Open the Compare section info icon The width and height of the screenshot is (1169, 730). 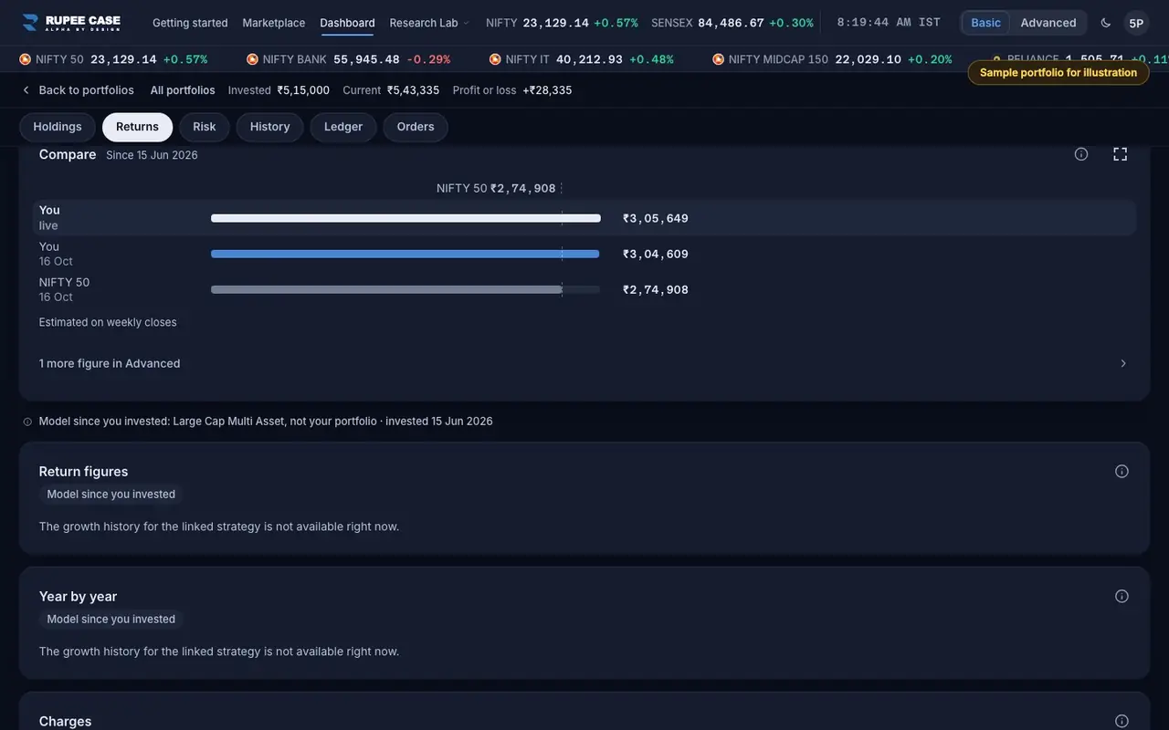pos(1081,154)
